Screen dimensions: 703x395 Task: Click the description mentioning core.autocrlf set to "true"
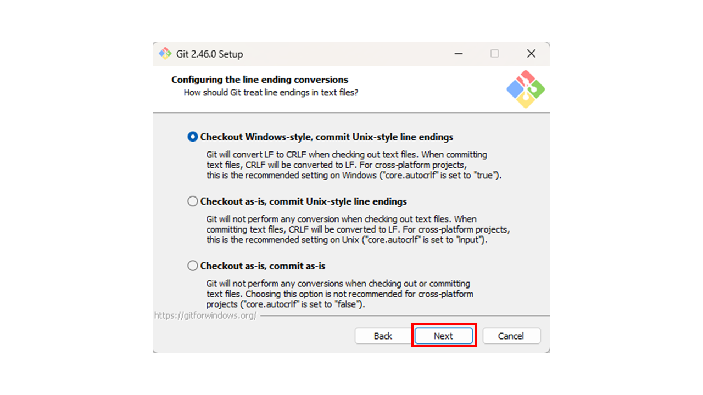coord(354,165)
